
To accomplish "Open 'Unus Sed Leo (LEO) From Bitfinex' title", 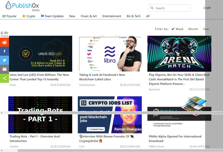I will [x=39, y=77].
